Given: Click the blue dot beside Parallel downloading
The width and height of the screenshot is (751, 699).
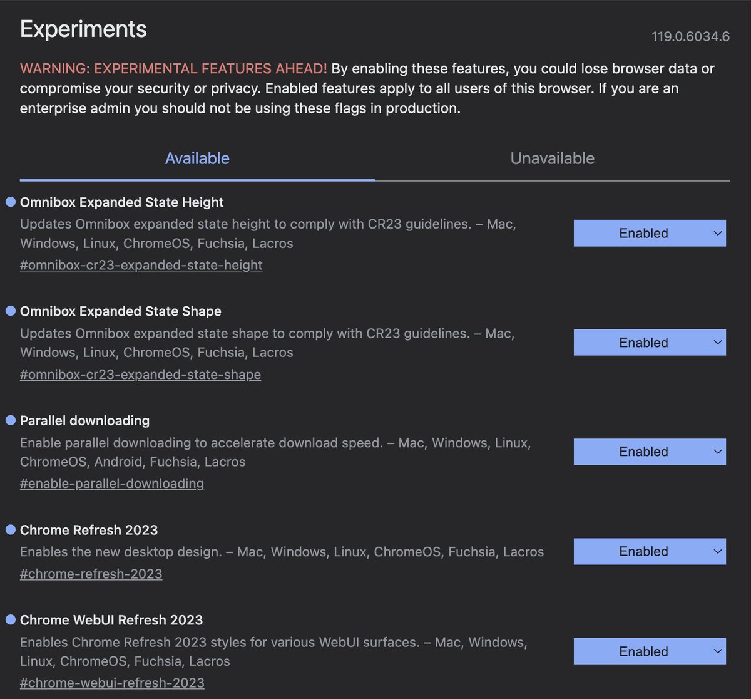Looking at the screenshot, I should point(10,420).
